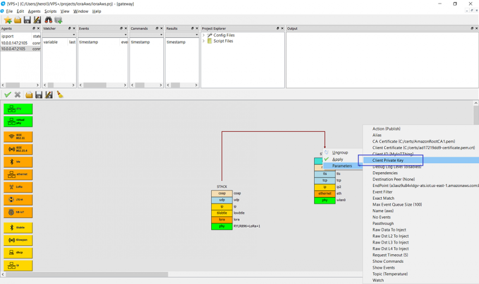Float the Agents panel
The width and height of the screenshot is (479, 284).
click(x=34, y=28)
